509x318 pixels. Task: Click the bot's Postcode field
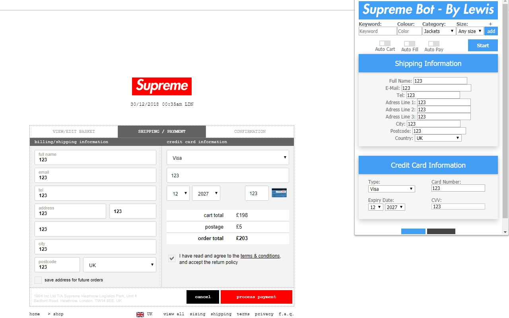439,131
